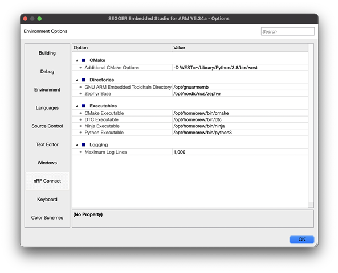The width and height of the screenshot is (338, 273).
Task: Click the value '/opt/gnuarmemb'
Action: point(191,87)
